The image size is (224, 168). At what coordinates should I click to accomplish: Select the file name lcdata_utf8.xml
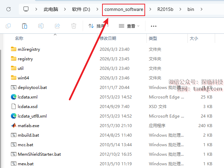point(32,116)
